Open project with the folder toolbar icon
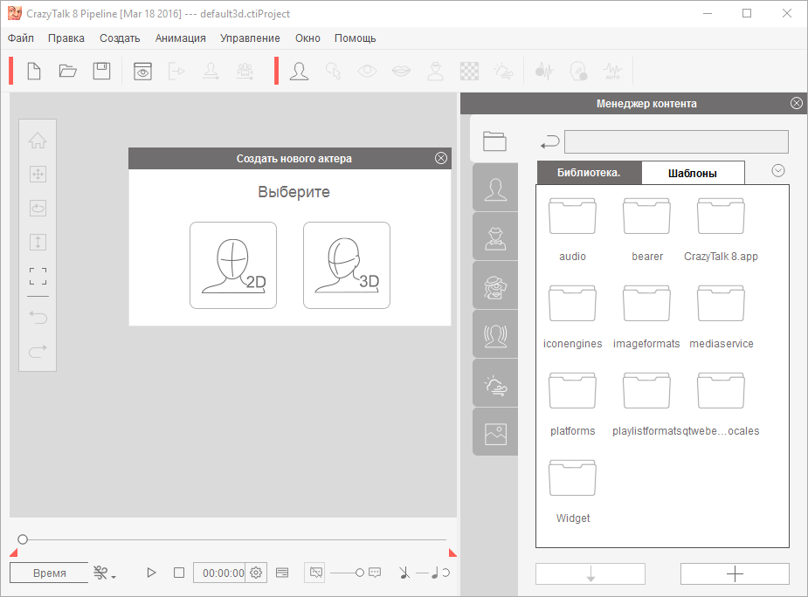Image resolution: width=808 pixels, height=597 pixels. click(68, 72)
